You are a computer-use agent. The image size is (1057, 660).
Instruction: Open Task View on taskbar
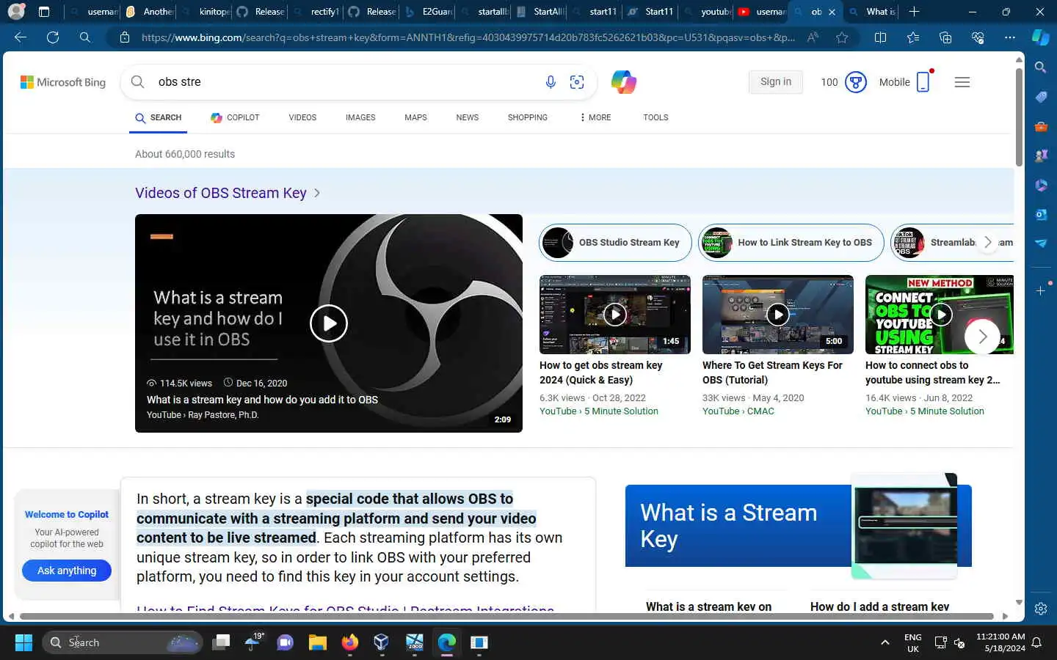click(221, 642)
